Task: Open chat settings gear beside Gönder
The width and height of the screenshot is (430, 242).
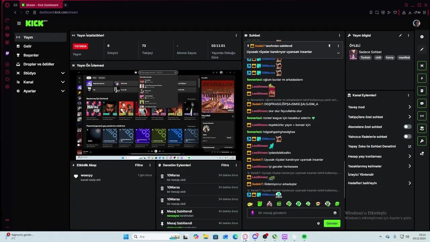Action: (x=318, y=223)
